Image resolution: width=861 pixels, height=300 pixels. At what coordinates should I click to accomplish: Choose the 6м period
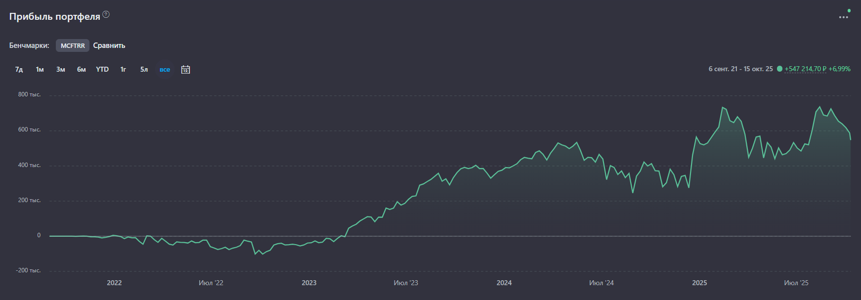click(x=81, y=70)
